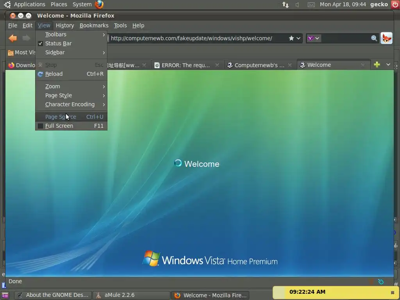Click the blue Reload icon in the View menu

40,74
